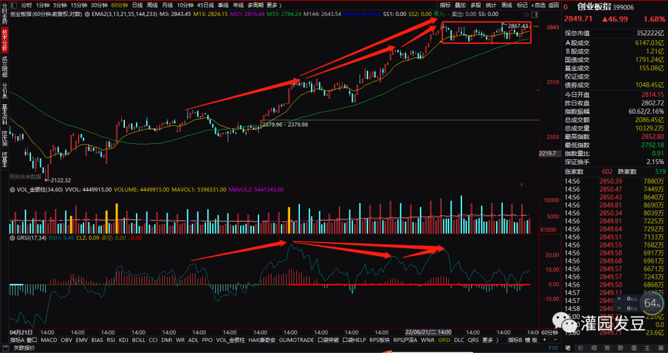Switch indicator to RPS板块

pos(380,340)
